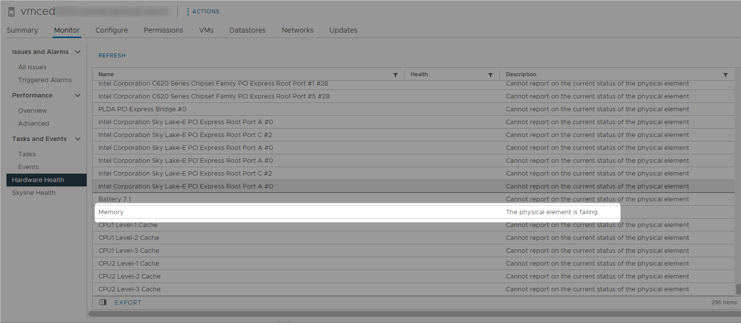Open the Actions menu with three dots
Screen dimensions: 741x323
[203, 11]
